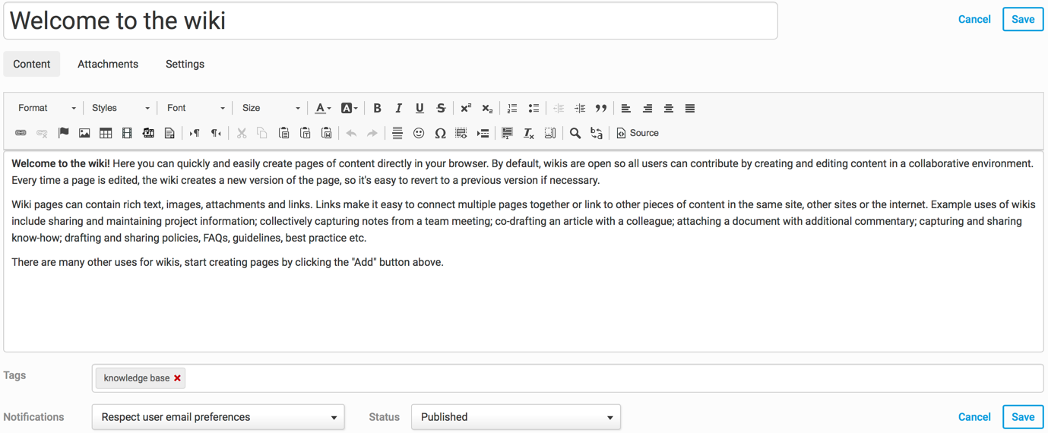Apply subscript formatting

coord(487,108)
